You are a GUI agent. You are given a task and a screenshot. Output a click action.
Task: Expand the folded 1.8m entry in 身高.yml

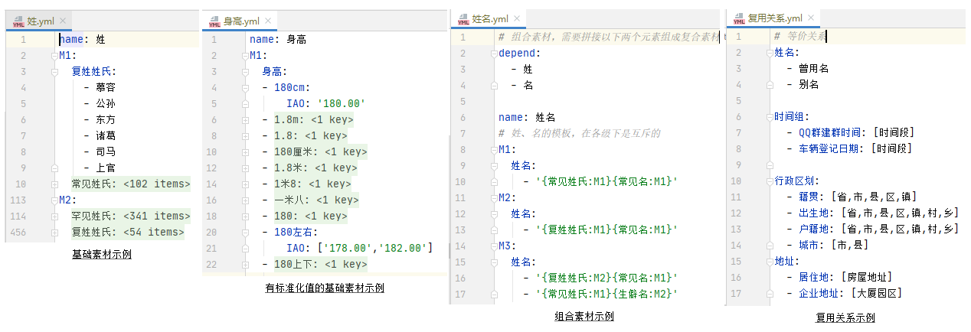[x=246, y=120]
